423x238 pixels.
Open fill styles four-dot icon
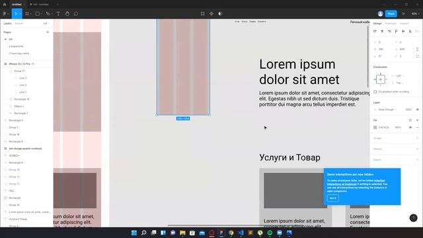click(410, 120)
